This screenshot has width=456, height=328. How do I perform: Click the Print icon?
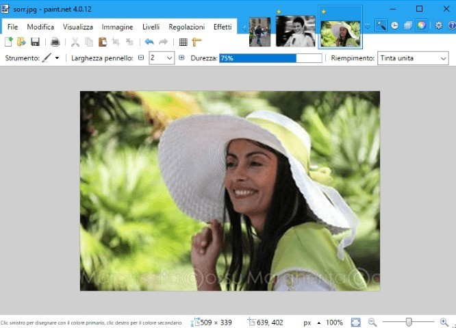(55, 42)
